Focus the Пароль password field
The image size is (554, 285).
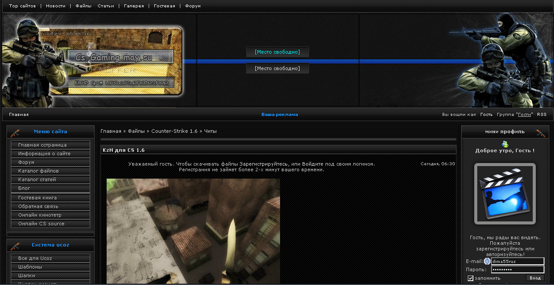tap(518, 269)
